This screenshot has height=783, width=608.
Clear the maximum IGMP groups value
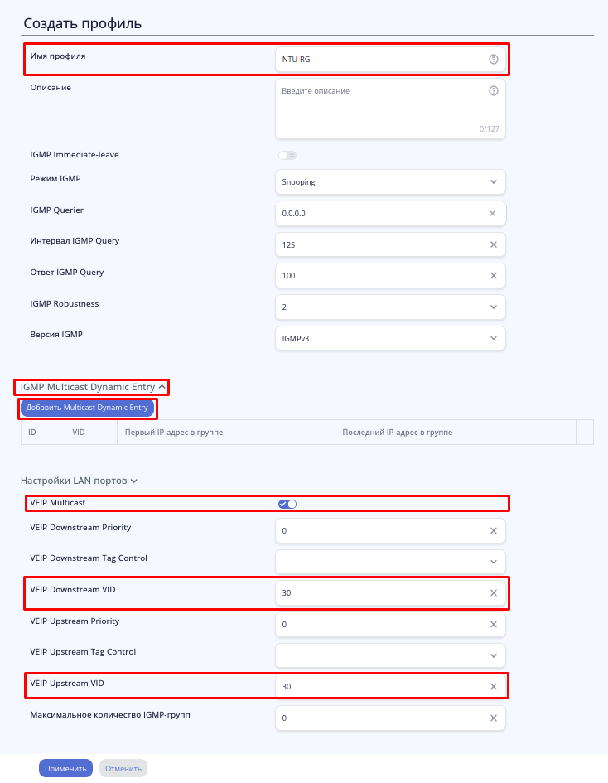(x=493, y=718)
